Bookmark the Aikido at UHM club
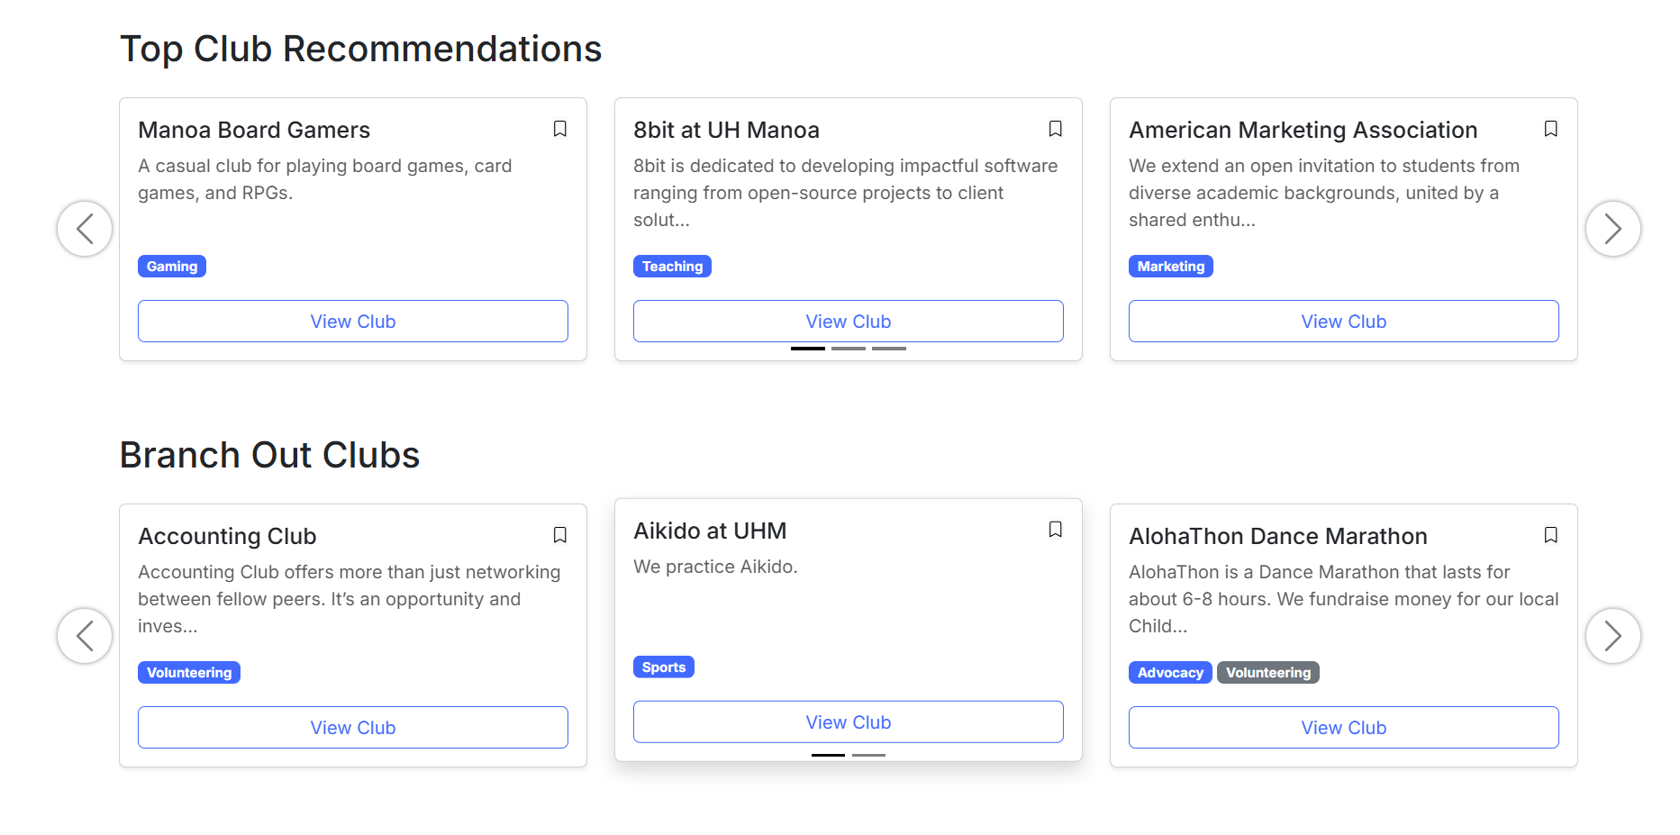 pyautogui.click(x=1055, y=530)
